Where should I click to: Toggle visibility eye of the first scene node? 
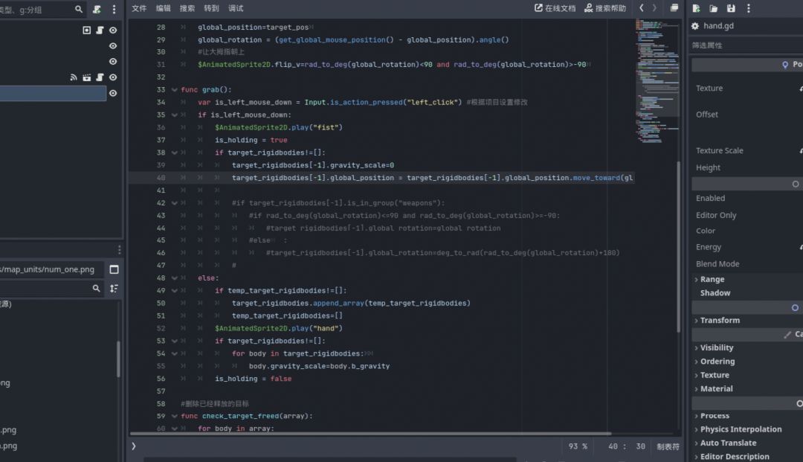pos(113,30)
